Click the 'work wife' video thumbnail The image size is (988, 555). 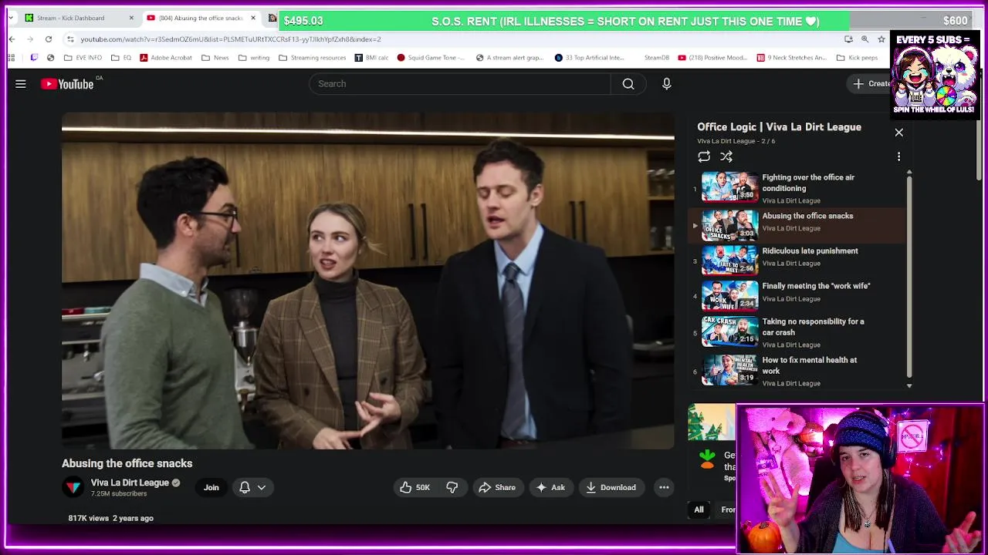click(729, 295)
